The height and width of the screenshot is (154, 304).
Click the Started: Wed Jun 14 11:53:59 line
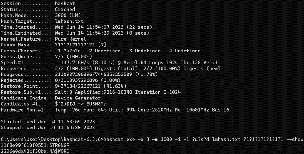(x=48, y=121)
